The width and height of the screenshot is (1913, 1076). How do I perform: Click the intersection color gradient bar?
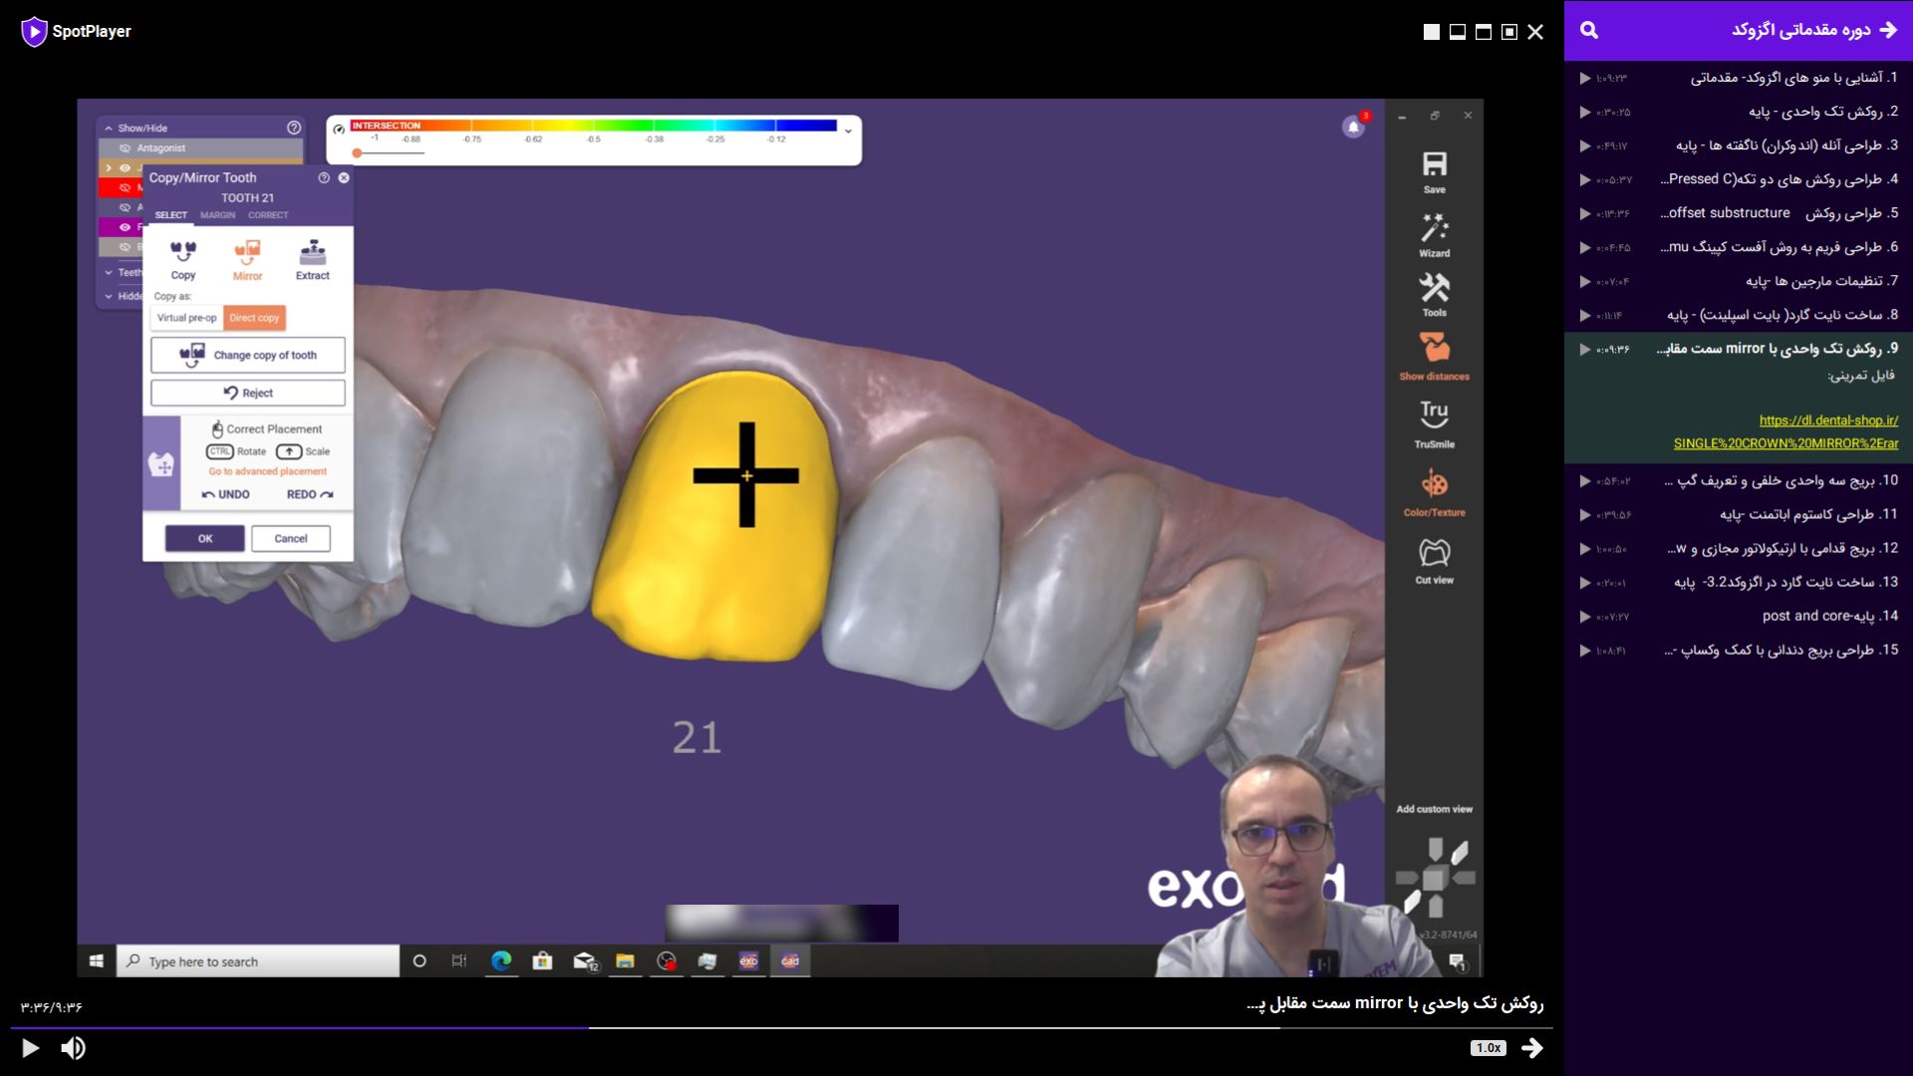point(594,126)
